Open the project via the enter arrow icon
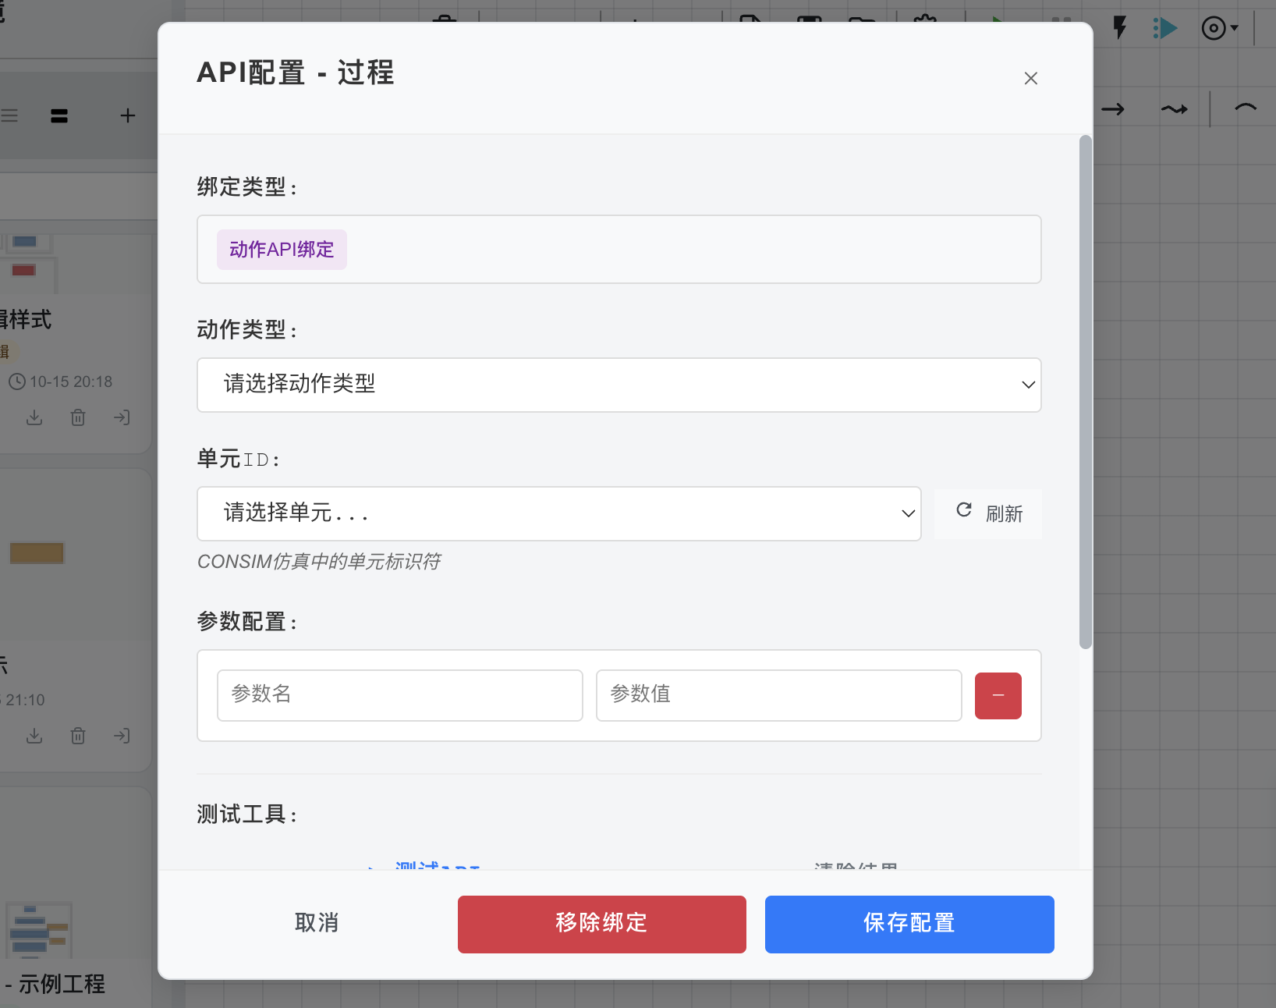This screenshot has height=1008, width=1276. (121, 417)
